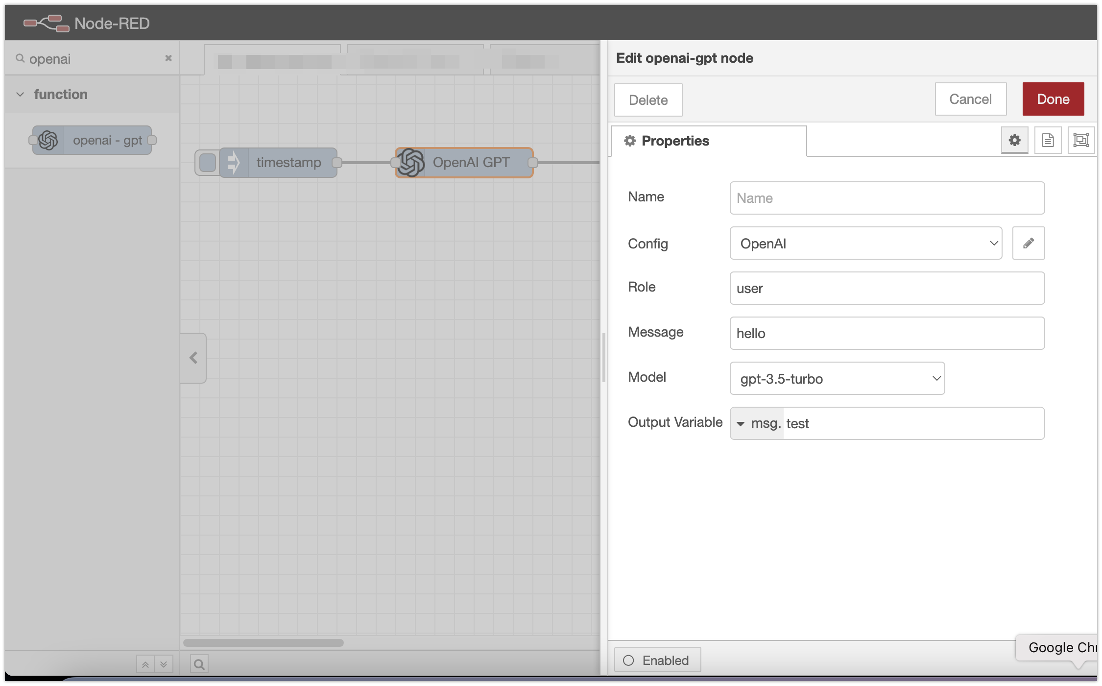
Task: Hide the palette with the left chevron handle
Action: tap(193, 358)
